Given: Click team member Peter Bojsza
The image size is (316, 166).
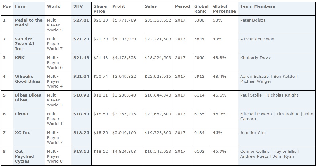Looking at the screenshot, I should coord(252,20).
